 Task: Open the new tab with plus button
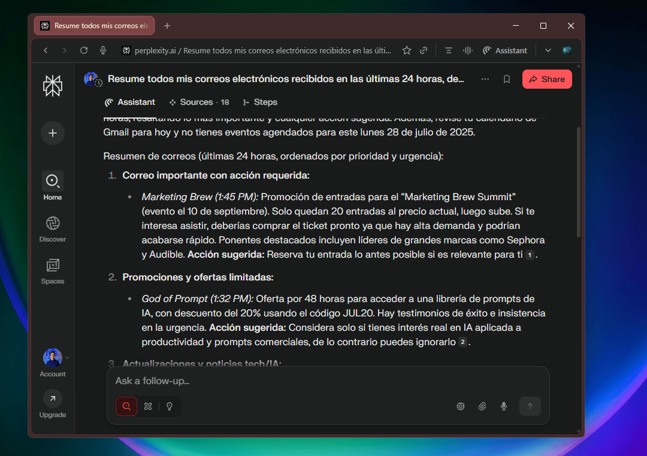[x=167, y=26]
